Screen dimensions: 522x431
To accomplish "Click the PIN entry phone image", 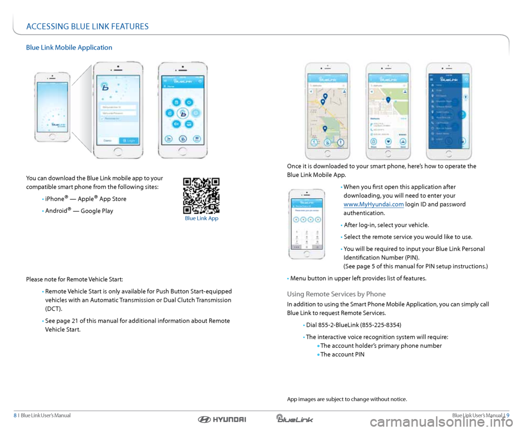I will (x=307, y=224).
